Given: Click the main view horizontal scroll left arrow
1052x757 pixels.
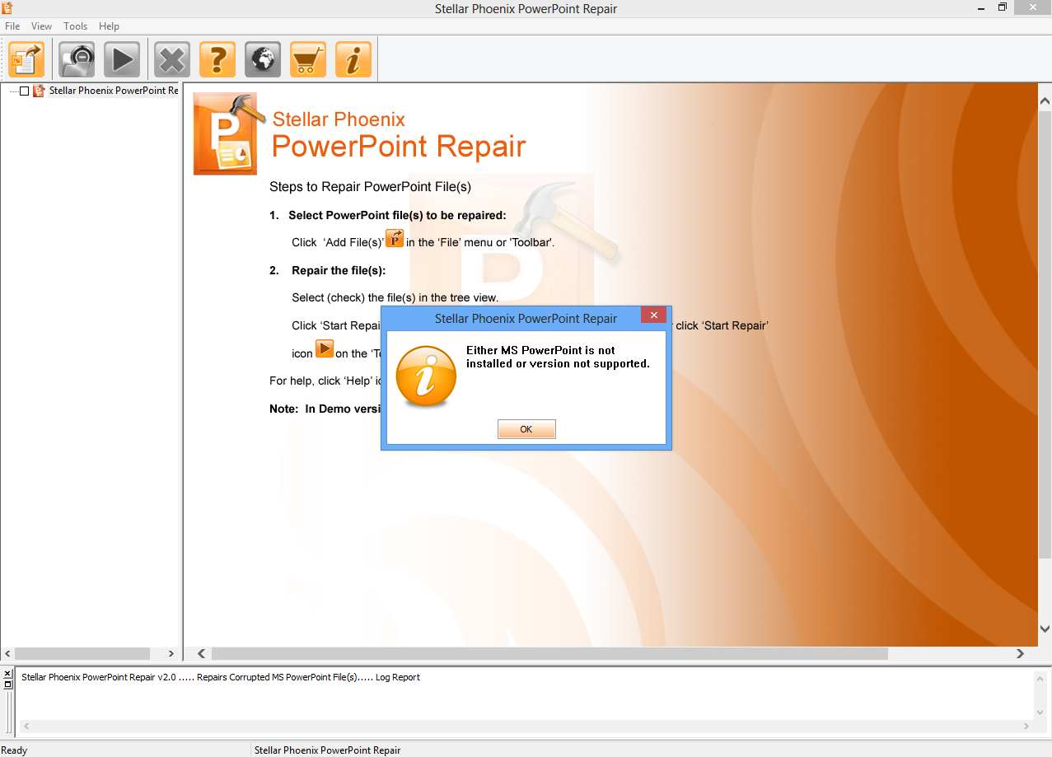Looking at the screenshot, I should click(x=202, y=653).
